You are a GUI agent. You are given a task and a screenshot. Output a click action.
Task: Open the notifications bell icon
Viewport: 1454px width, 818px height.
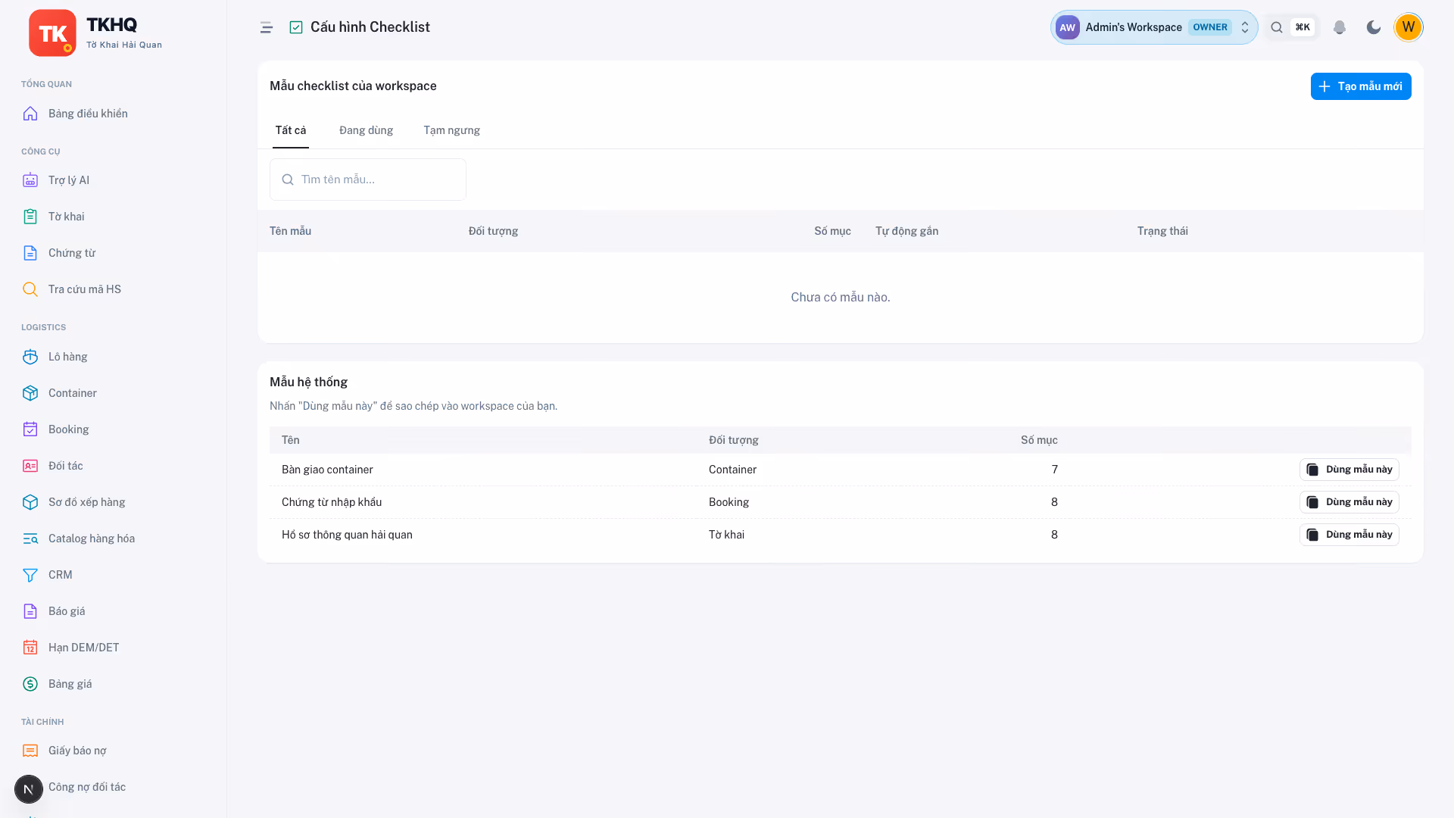coord(1340,27)
